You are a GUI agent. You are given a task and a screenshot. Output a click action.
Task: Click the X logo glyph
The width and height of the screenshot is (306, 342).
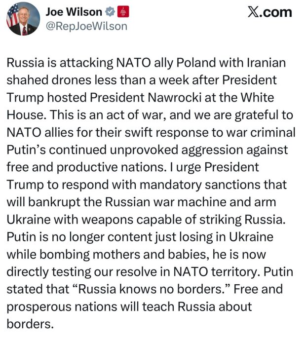(255, 12)
